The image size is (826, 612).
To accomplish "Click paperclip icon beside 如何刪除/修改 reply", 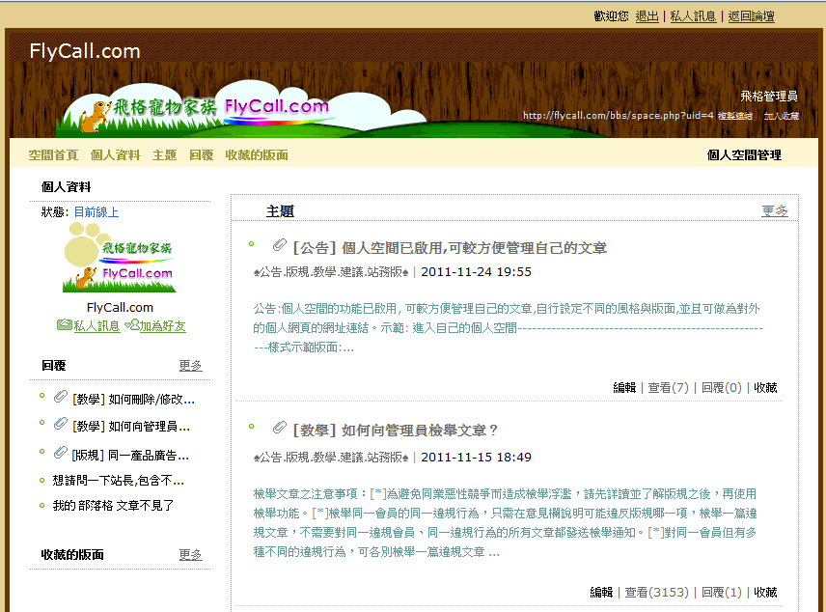I will click(x=61, y=398).
